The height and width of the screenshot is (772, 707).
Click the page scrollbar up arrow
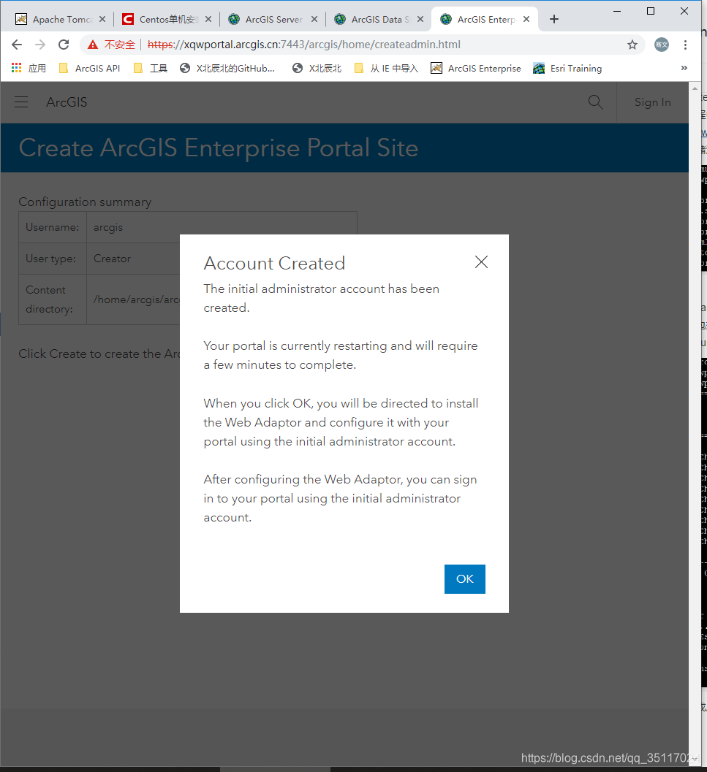(695, 88)
